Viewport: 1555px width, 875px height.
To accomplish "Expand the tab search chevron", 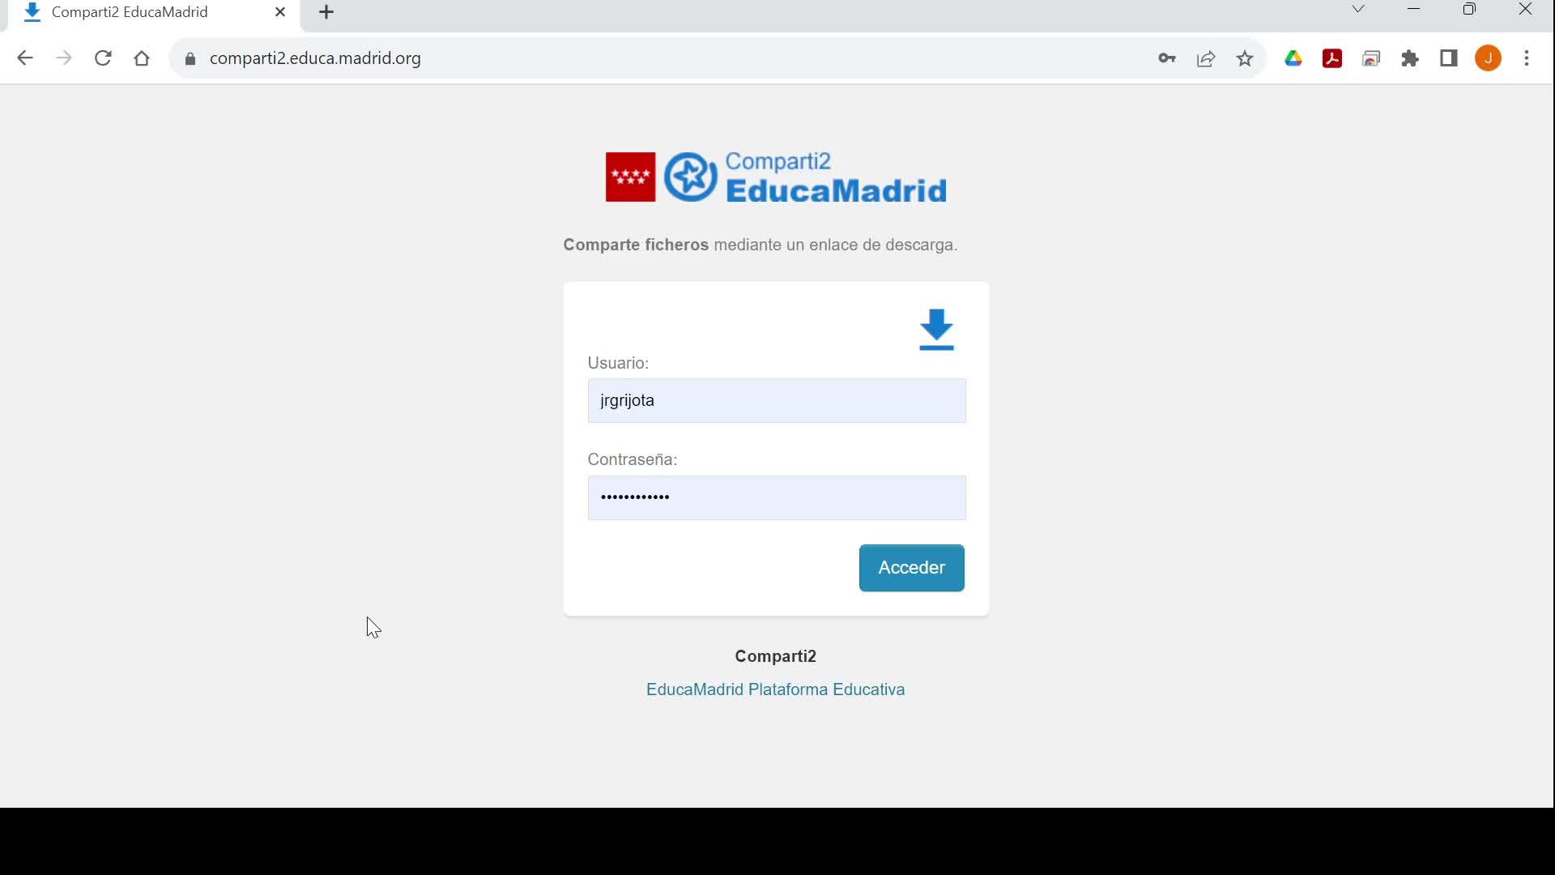I will point(1358,10).
